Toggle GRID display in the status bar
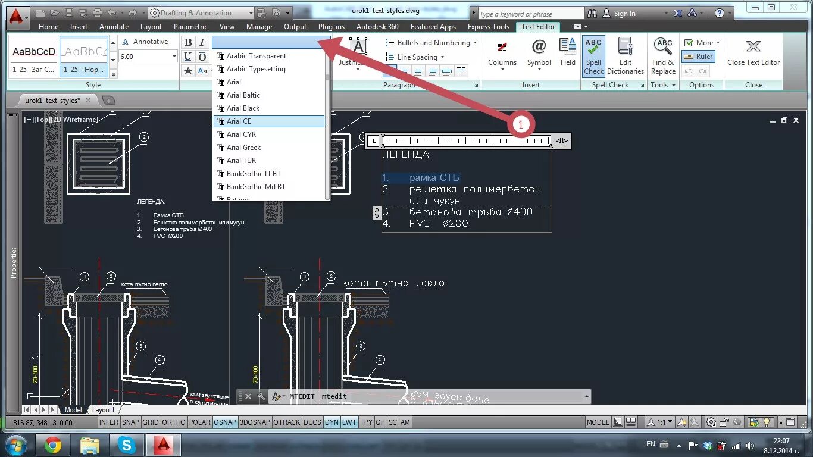The width and height of the screenshot is (813, 457). click(151, 422)
